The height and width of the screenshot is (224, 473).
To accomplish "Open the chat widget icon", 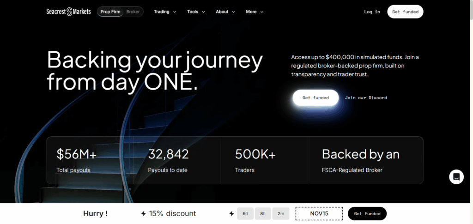I will coord(456,176).
